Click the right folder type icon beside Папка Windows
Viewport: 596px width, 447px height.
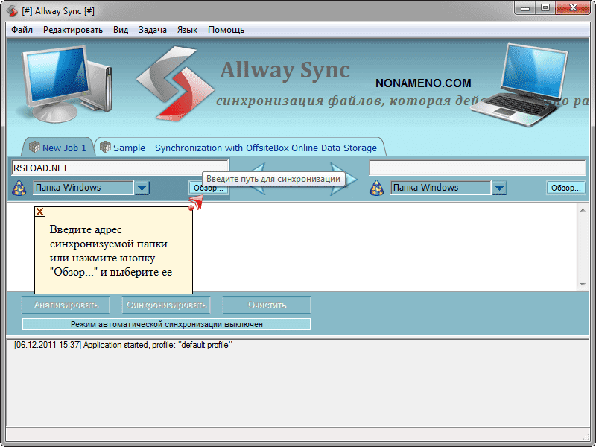click(378, 188)
